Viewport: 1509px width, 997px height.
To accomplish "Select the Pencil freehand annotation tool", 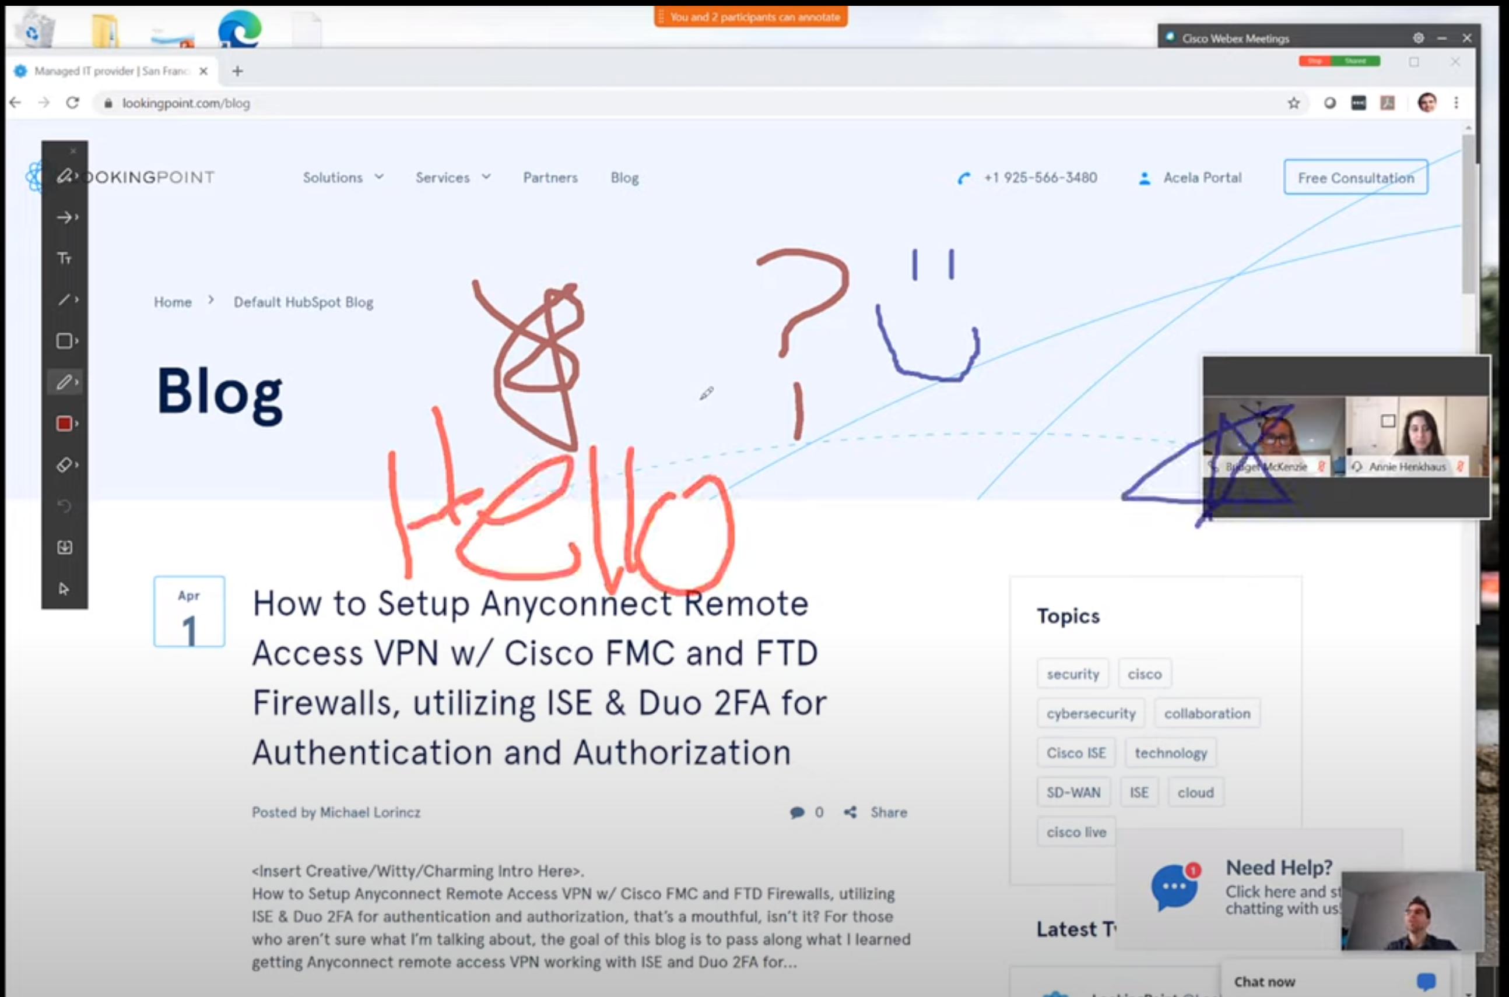I will point(64,382).
